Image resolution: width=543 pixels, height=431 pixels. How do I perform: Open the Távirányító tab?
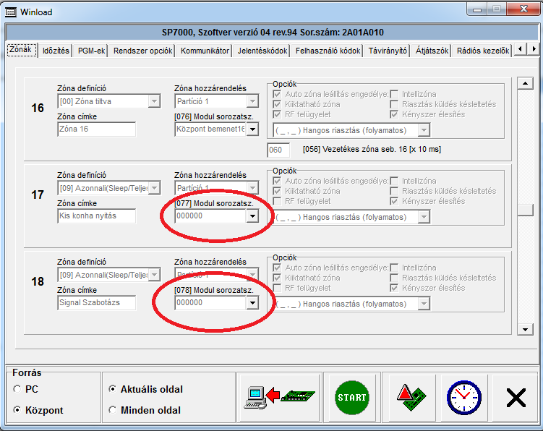tap(388, 51)
